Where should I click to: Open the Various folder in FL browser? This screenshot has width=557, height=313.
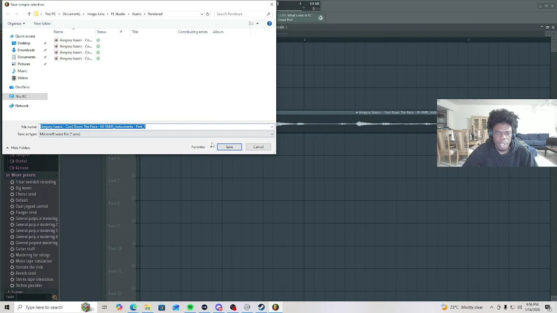pyautogui.click(x=22, y=168)
